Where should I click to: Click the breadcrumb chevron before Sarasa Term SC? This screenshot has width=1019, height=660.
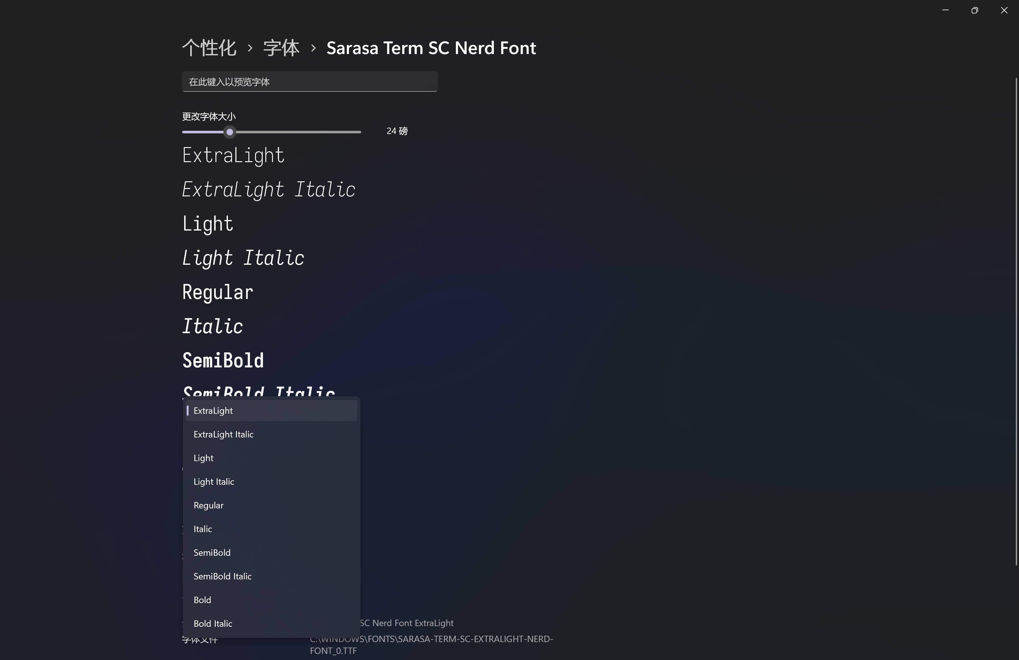313,48
